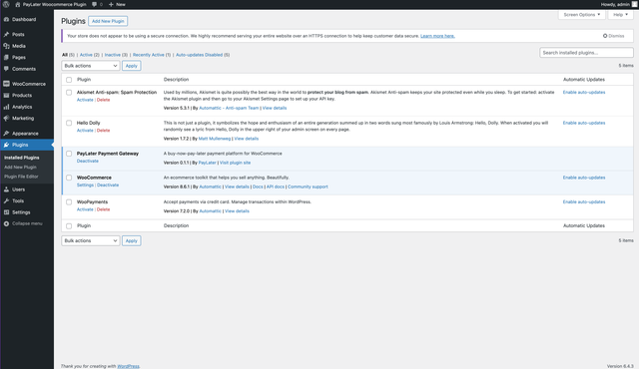Open the WordPress link in the footer

[x=128, y=366]
